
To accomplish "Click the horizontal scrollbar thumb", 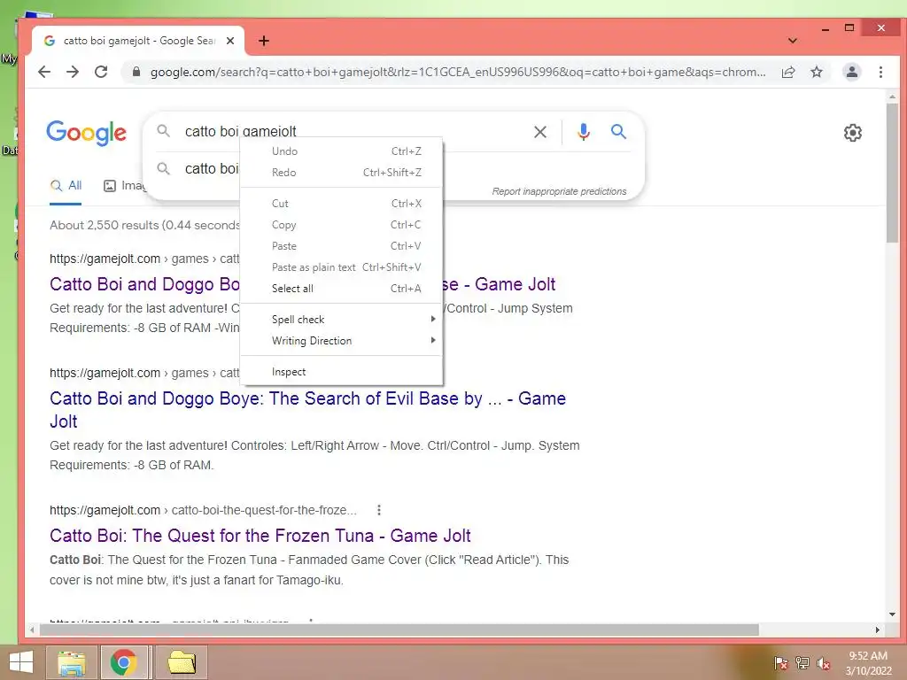I will [x=399, y=630].
